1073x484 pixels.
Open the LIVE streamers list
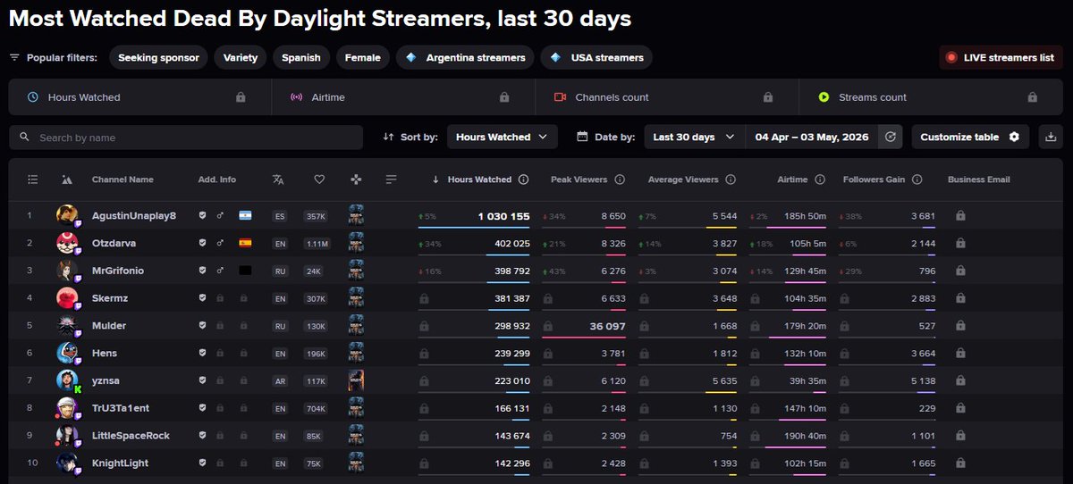1001,57
